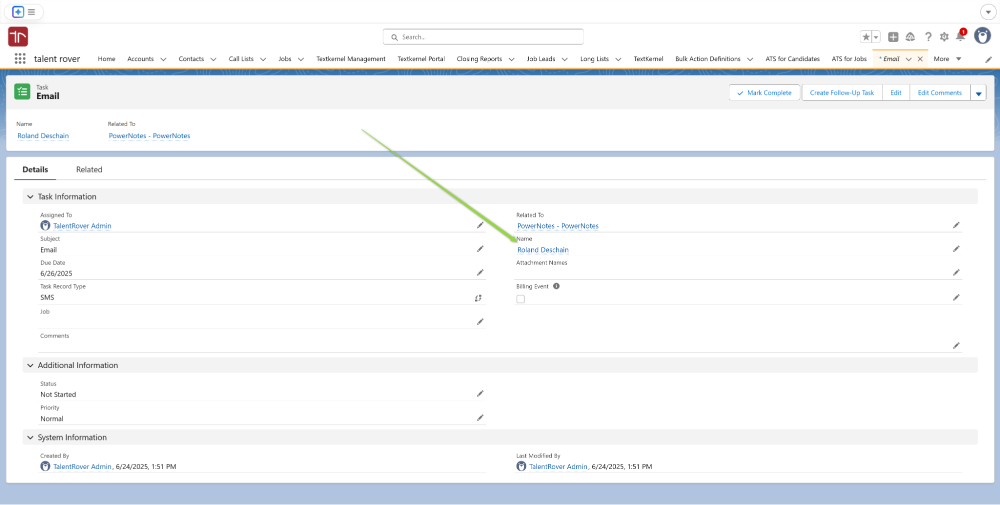Click the global Search field
This screenshot has width=1000, height=505.
click(x=483, y=37)
